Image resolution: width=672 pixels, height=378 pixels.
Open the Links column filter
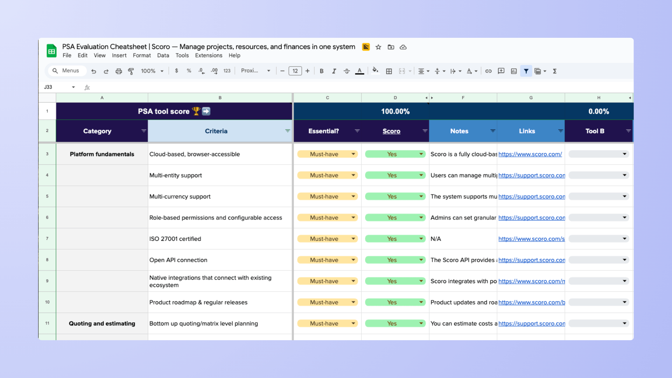(x=560, y=131)
